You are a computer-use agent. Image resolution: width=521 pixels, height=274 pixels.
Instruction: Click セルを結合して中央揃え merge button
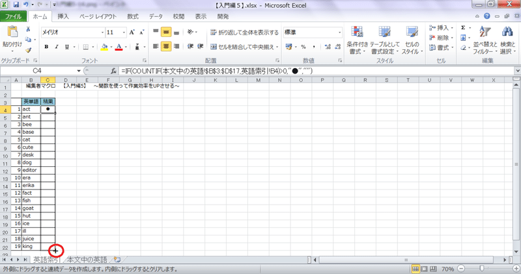click(244, 47)
